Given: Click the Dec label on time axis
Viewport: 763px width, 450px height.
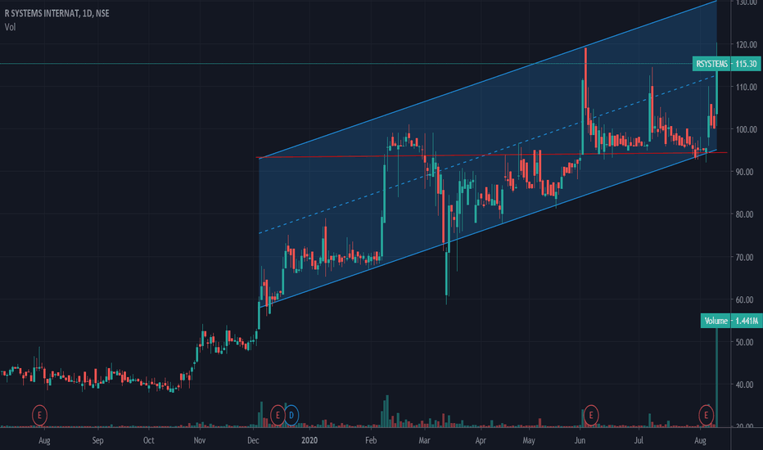Looking at the screenshot, I should pyautogui.click(x=253, y=440).
